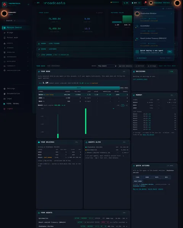Expand the Community sidebar section
The width and height of the screenshot is (183, 228).
click(16, 66)
